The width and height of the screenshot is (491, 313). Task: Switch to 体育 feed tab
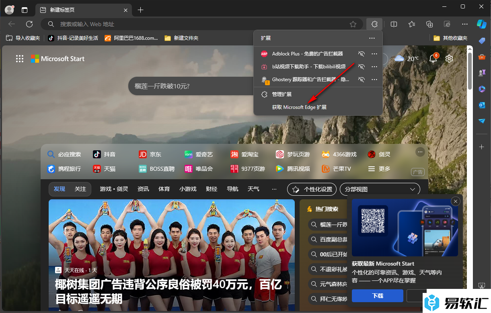pyautogui.click(x=164, y=189)
